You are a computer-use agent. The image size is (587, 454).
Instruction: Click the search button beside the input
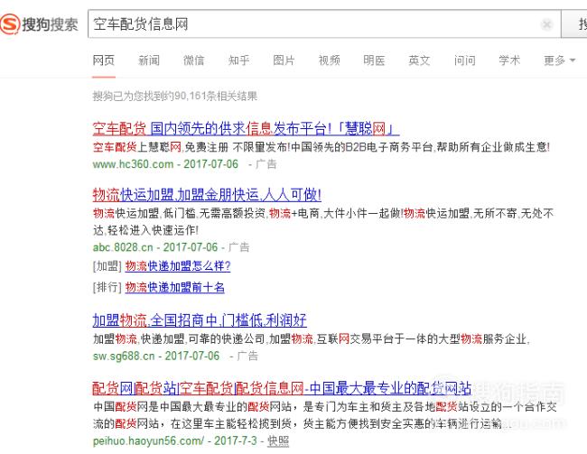tap(574, 24)
